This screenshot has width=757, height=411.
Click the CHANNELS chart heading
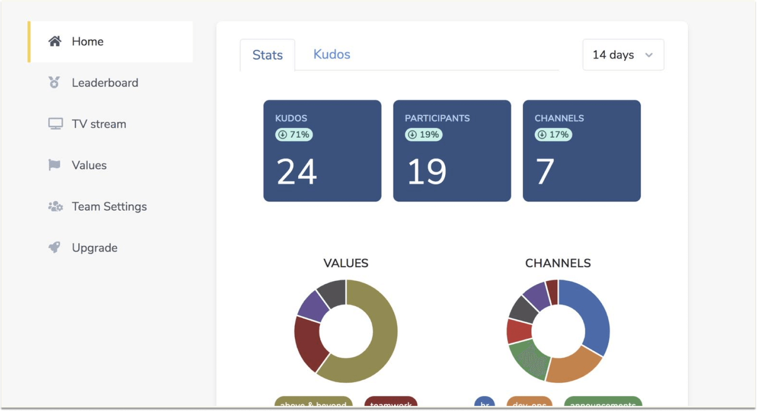click(x=558, y=263)
